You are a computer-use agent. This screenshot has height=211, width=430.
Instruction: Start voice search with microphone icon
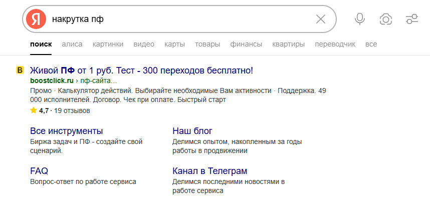pos(359,19)
